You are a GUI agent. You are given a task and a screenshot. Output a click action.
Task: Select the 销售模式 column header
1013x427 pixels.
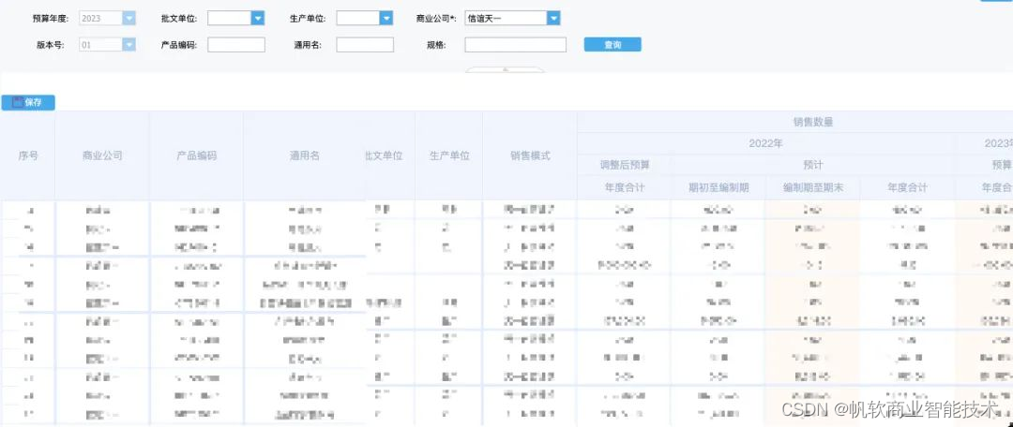530,155
